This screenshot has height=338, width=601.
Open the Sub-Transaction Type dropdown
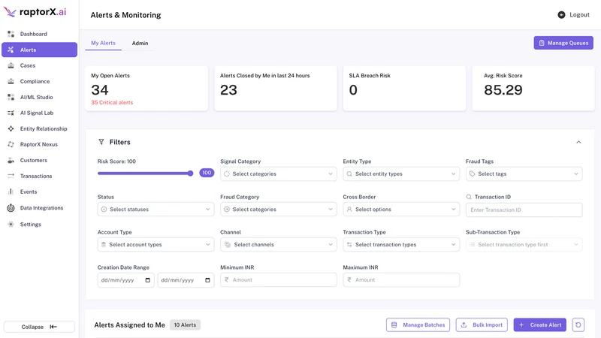pyautogui.click(x=524, y=245)
